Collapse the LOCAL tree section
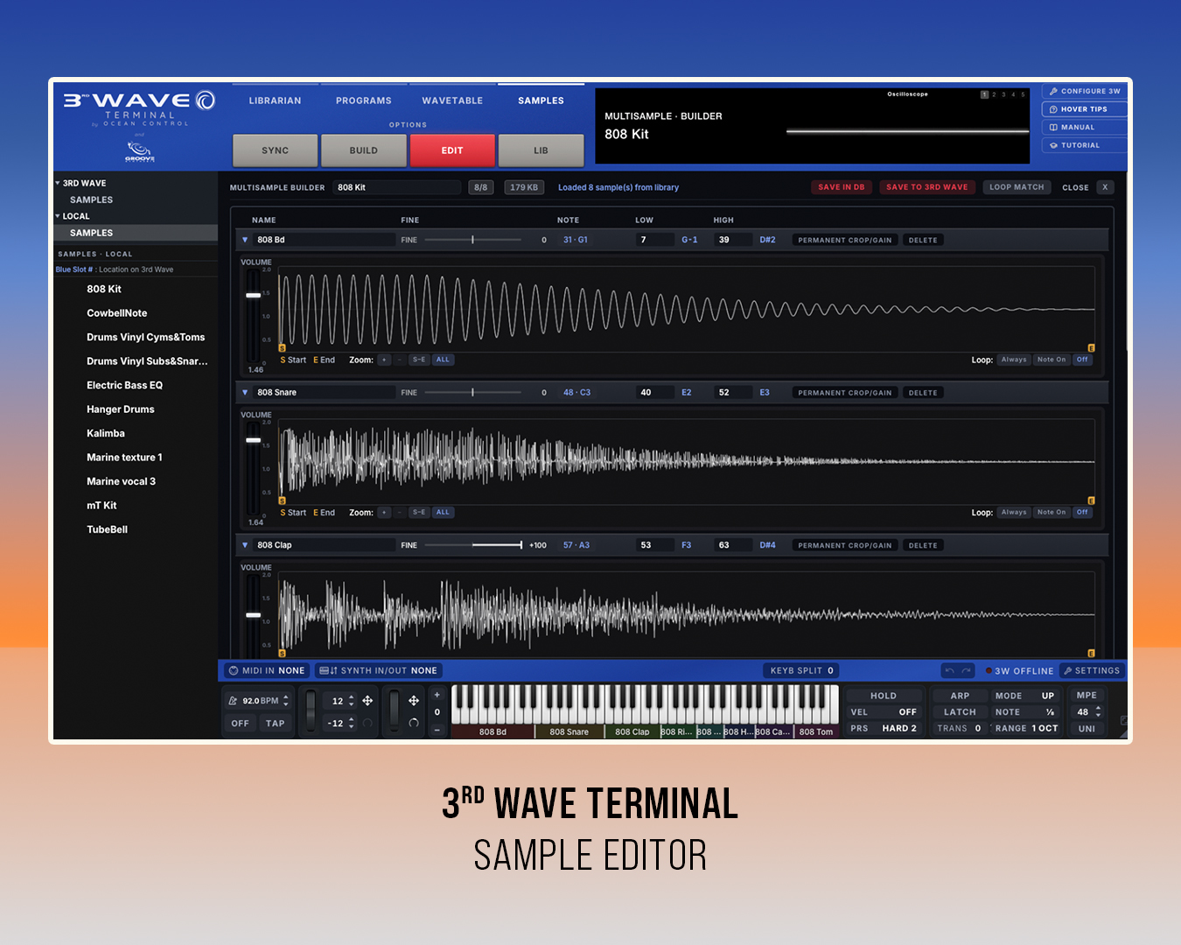The width and height of the screenshot is (1181, 945). [58, 216]
